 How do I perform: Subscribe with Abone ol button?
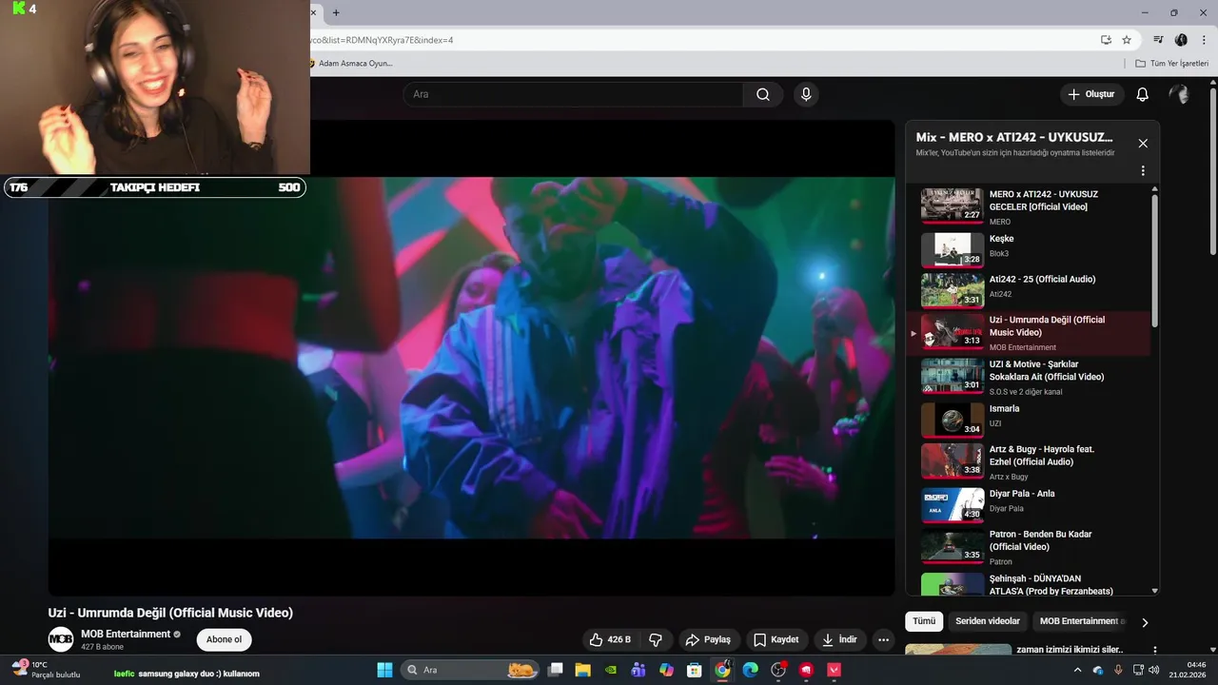point(225,639)
